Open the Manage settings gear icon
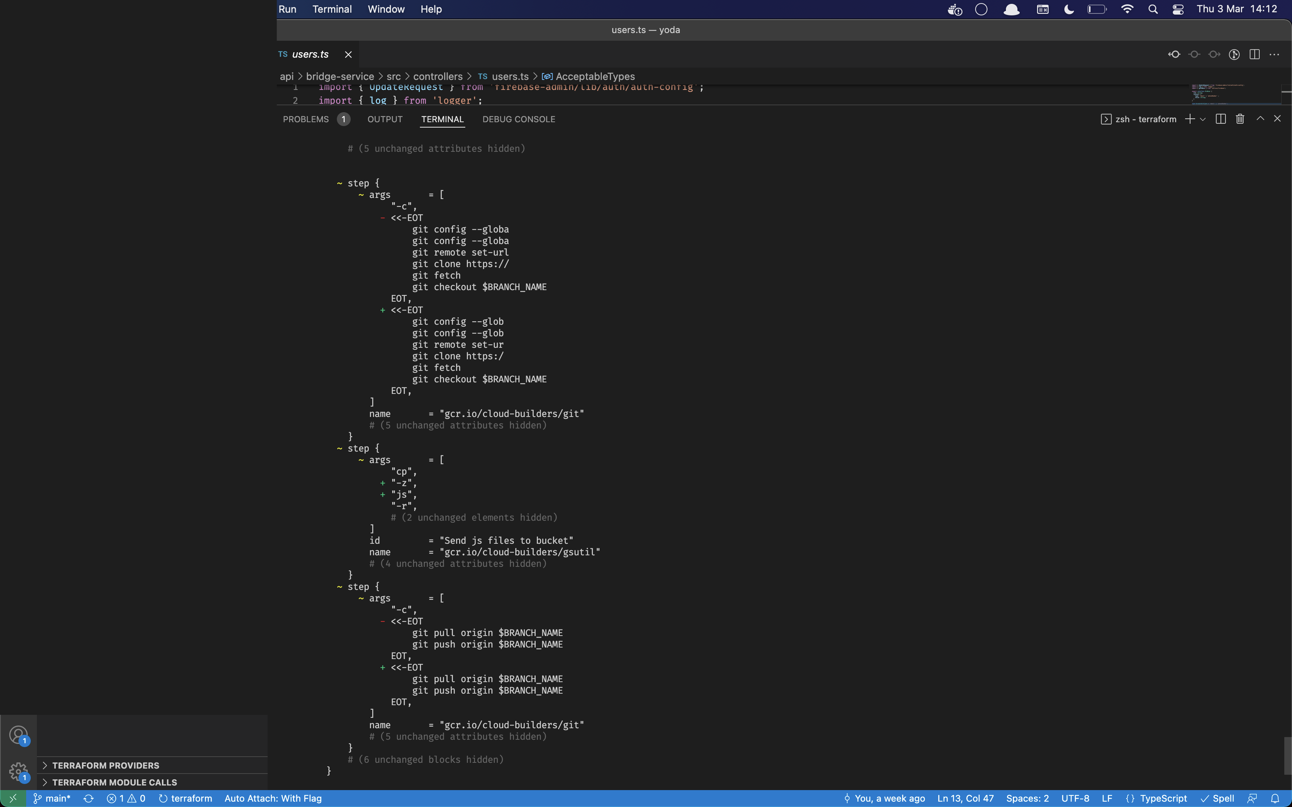 (19, 772)
